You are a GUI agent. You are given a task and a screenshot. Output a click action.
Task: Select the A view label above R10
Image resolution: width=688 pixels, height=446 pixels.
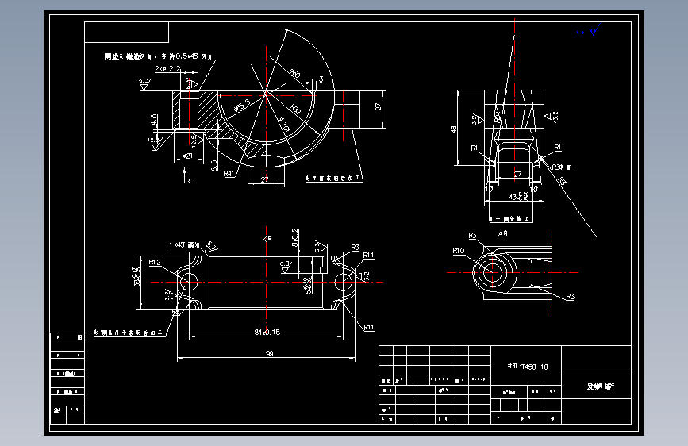[503, 233]
